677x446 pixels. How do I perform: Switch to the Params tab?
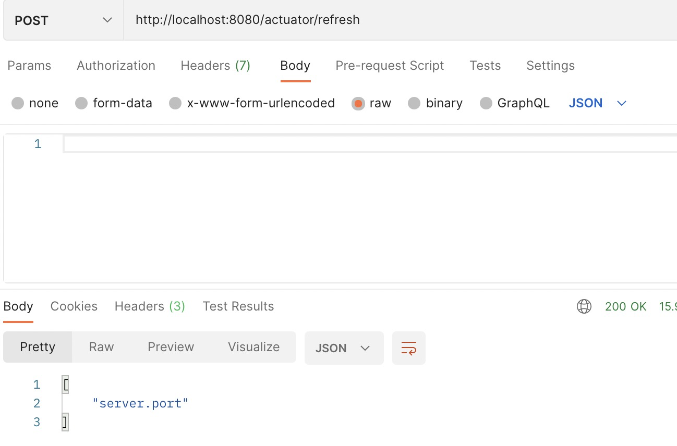[x=29, y=66]
